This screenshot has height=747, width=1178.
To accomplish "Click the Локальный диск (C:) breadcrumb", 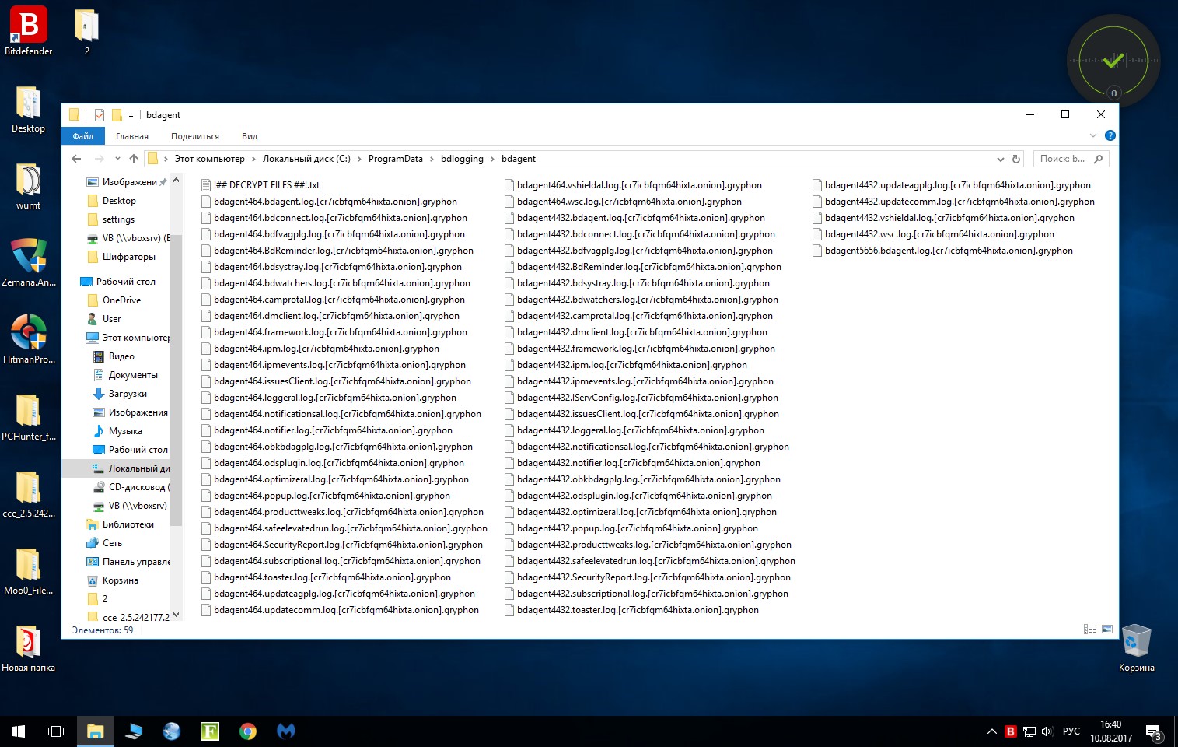I will [306, 159].
